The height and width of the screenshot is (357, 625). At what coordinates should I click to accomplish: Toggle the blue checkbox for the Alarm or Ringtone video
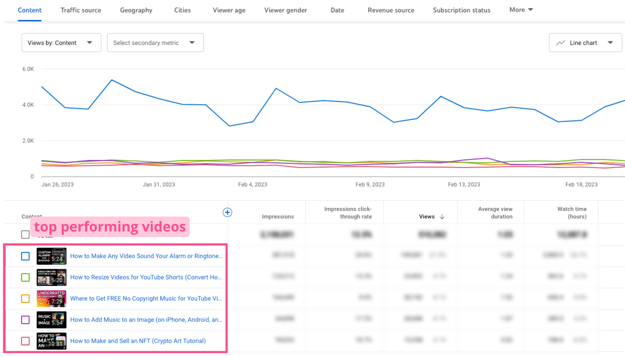[x=25, y=256]
